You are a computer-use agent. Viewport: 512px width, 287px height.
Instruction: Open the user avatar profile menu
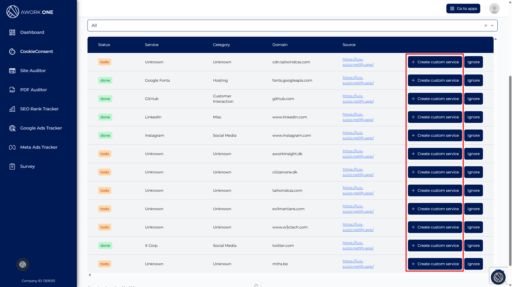(494, 9)
